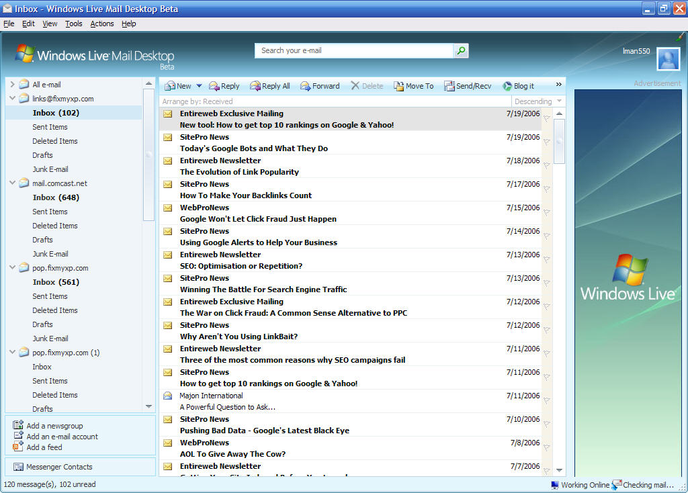Select Inbox (648) under mail.comcast.net
The width and height of the screenshot is (688, 493).
[56, 197]
